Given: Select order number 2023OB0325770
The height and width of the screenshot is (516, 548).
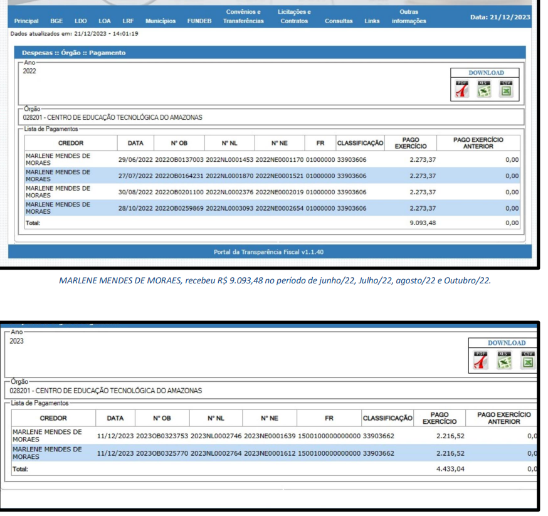Looking at the screenshot, I should 162,453.
